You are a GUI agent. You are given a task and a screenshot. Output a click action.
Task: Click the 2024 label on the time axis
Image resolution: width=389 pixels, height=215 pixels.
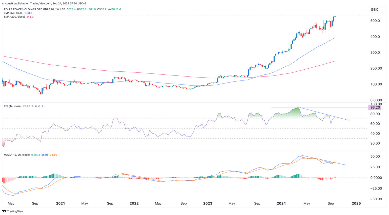(x=281, y=203)
